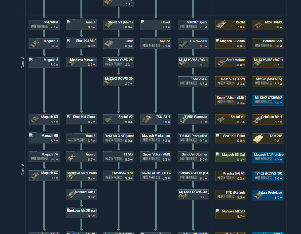This screenshot has width=301, height=234.
Task: Select the Merkava Mk.2D premium card
Action: [x=231, y=214]
